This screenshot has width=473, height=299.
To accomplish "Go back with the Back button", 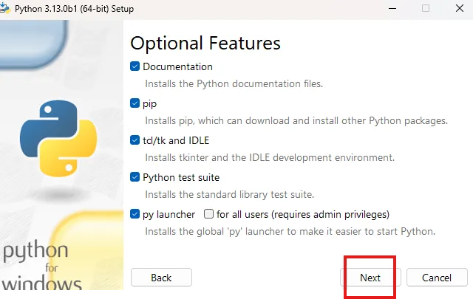I will (161, 278).
